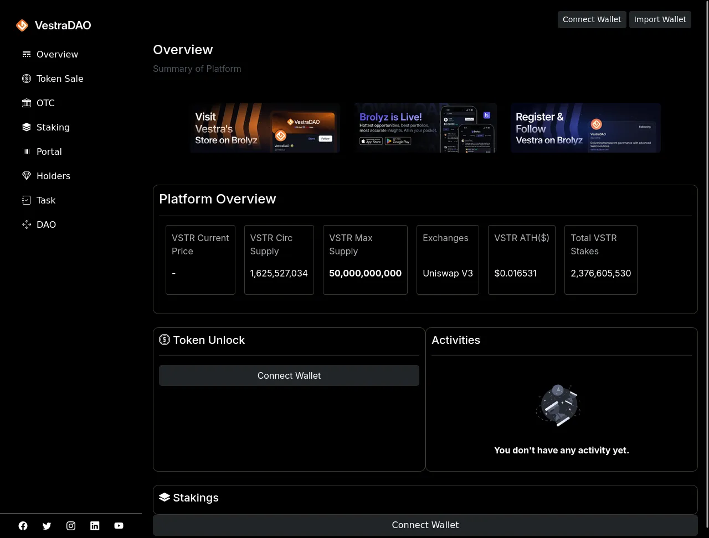Image resolution: width=709 pixels, height=538 pixels.
Task: Open the Token Sale menu item
Action: (x=60, y=79)
